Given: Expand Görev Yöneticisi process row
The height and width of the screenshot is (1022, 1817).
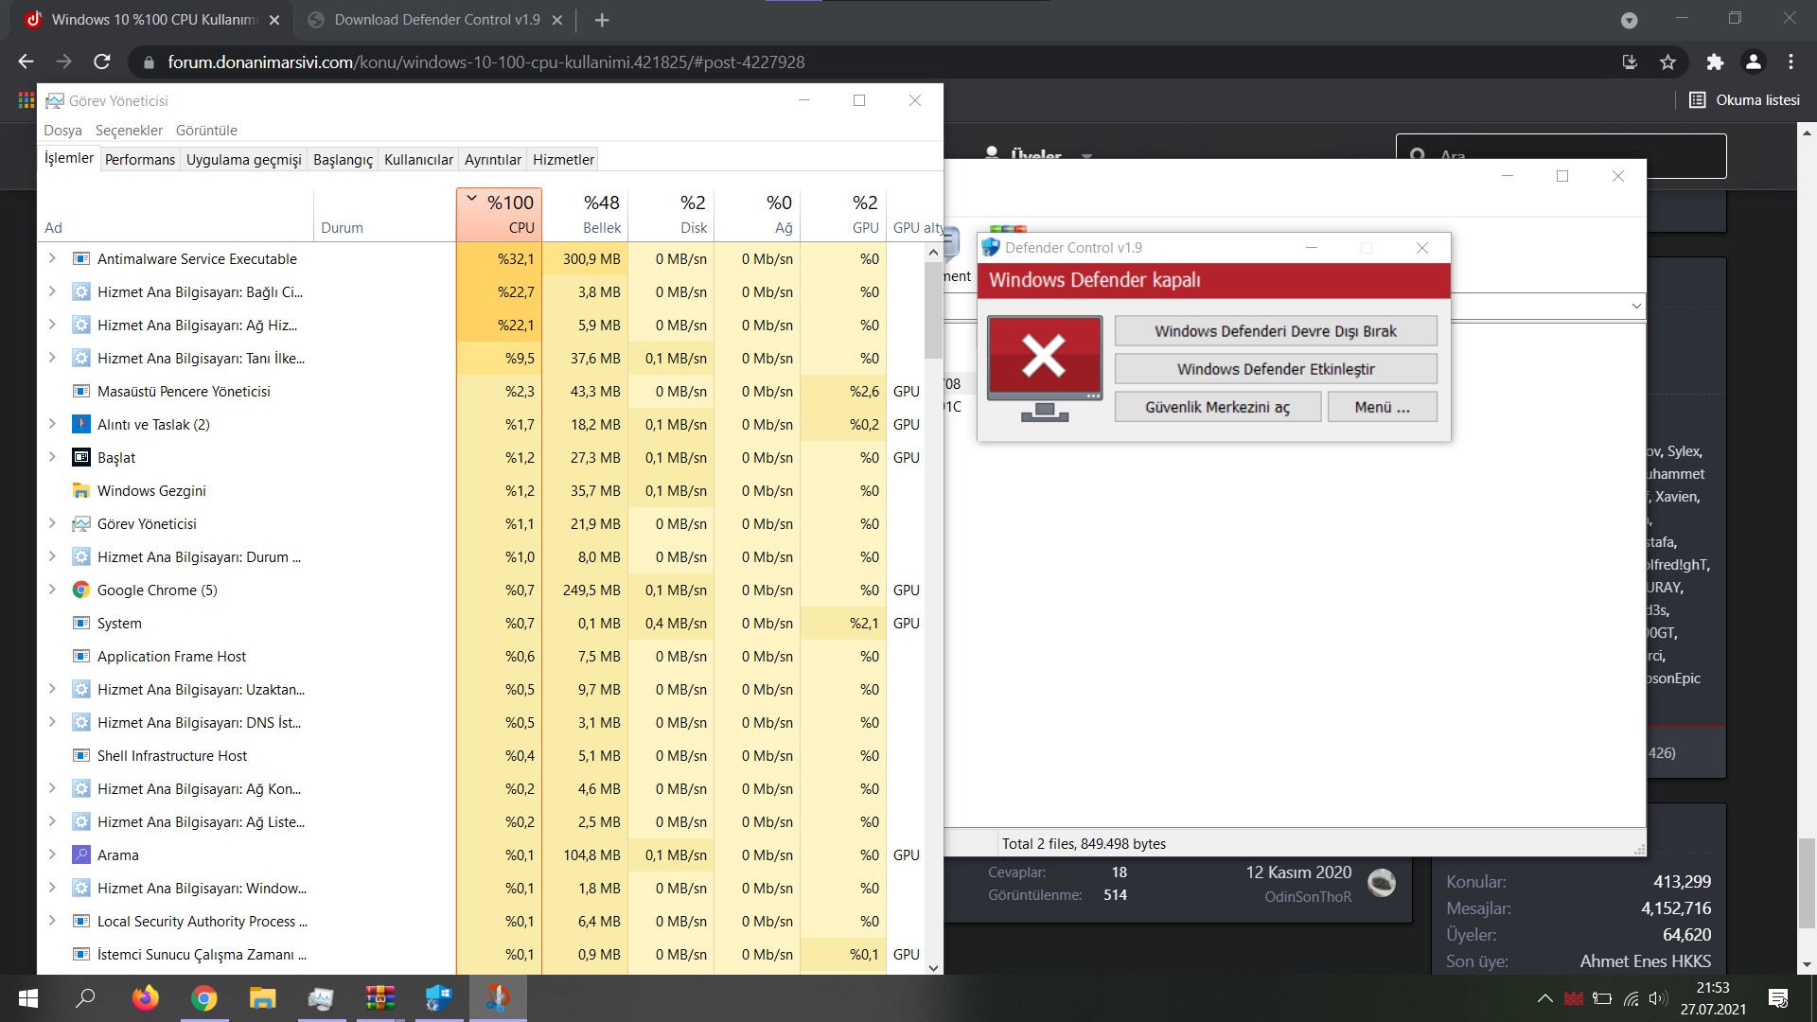Looking at the screenshot, I should point(52,523).
